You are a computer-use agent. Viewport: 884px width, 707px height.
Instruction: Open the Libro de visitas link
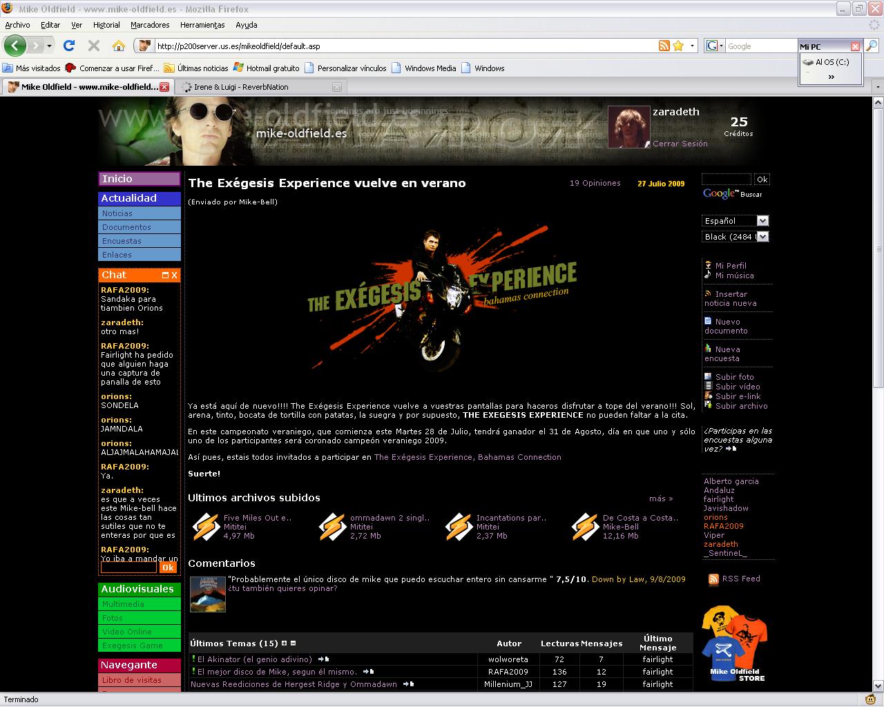(140, 680)
